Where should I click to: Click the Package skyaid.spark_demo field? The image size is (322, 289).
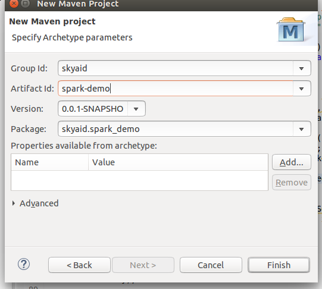pyautogui.click(x=176, y=129)
